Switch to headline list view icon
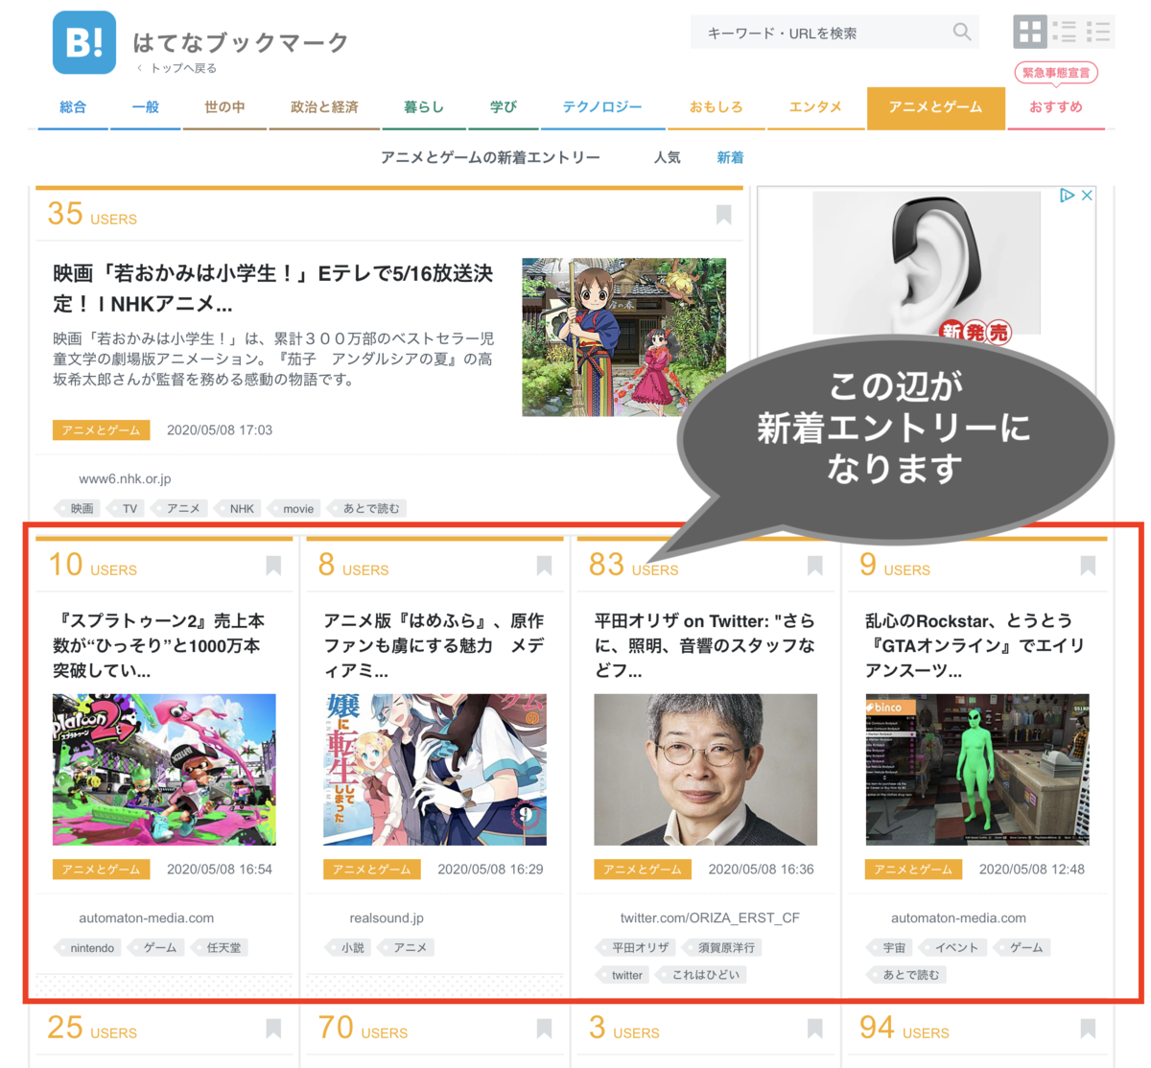This screenshot has width=1151, height=1068. coord(1098,32)
